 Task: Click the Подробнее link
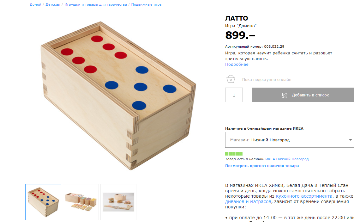click(x=237, y=65)
